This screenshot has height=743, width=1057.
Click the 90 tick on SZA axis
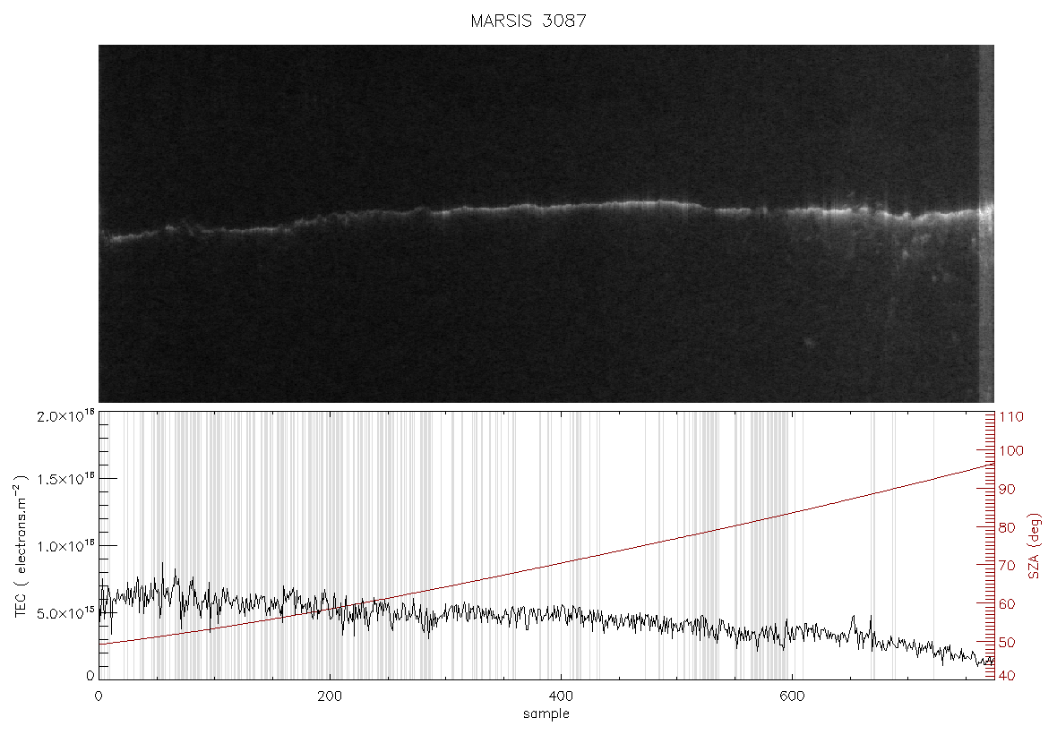(1007, 490)
